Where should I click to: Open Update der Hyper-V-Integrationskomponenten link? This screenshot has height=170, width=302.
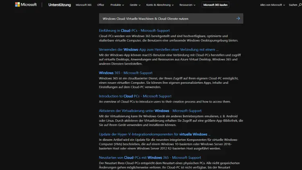[155, 134]
